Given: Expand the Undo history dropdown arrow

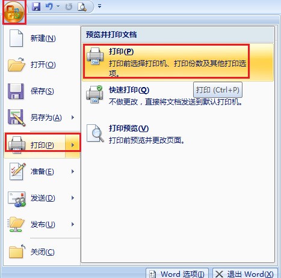Looking at the screenshot, I should (x=58, y=7).
